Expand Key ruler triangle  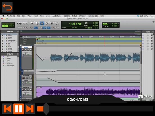[x=21, y=43]
